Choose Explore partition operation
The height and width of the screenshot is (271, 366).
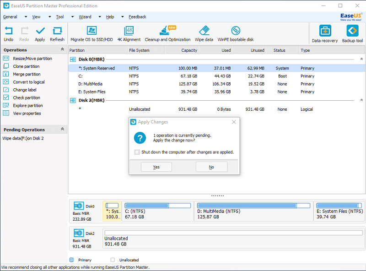[x=28, y=105]
